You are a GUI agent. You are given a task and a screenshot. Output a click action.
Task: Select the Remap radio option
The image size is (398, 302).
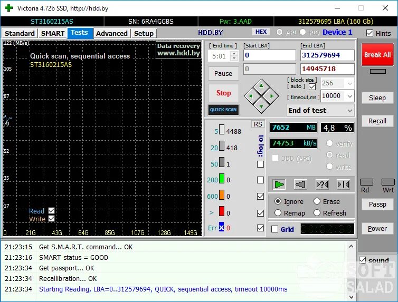click(x=278, y=213)
